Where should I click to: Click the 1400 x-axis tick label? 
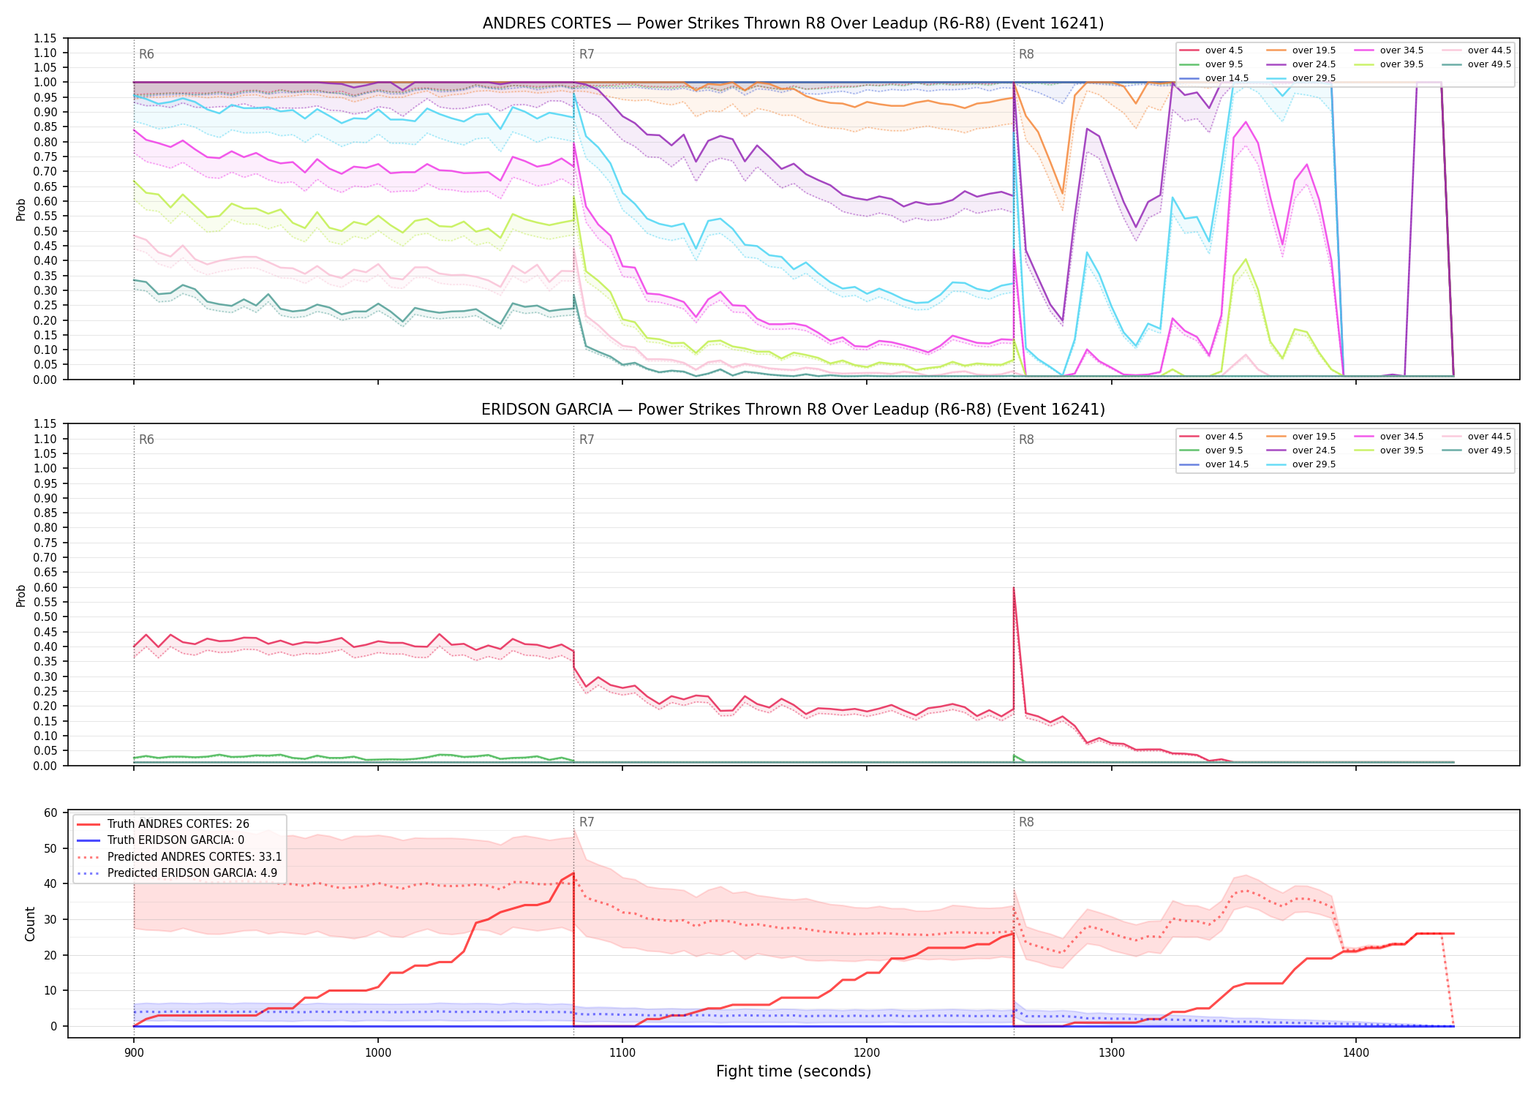(x=1356, y=1052)
